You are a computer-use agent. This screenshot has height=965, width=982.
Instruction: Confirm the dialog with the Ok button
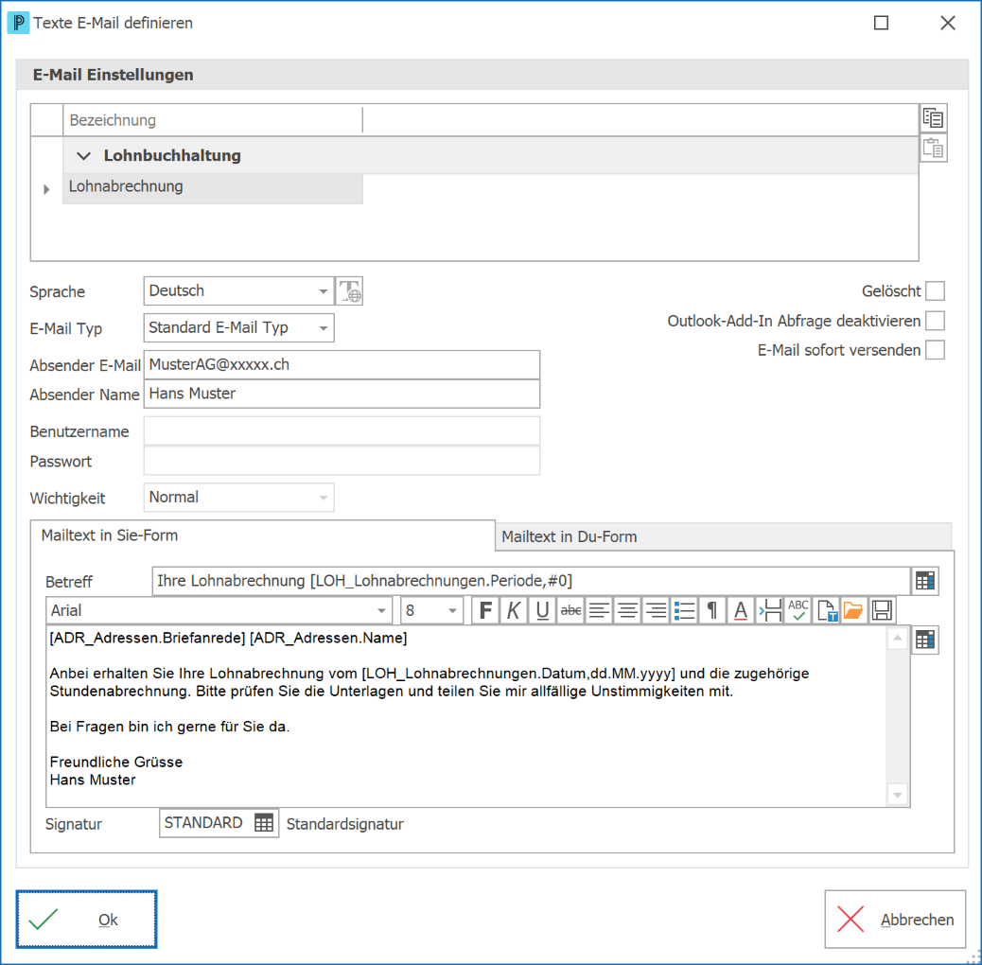click(x=86, y=920)
